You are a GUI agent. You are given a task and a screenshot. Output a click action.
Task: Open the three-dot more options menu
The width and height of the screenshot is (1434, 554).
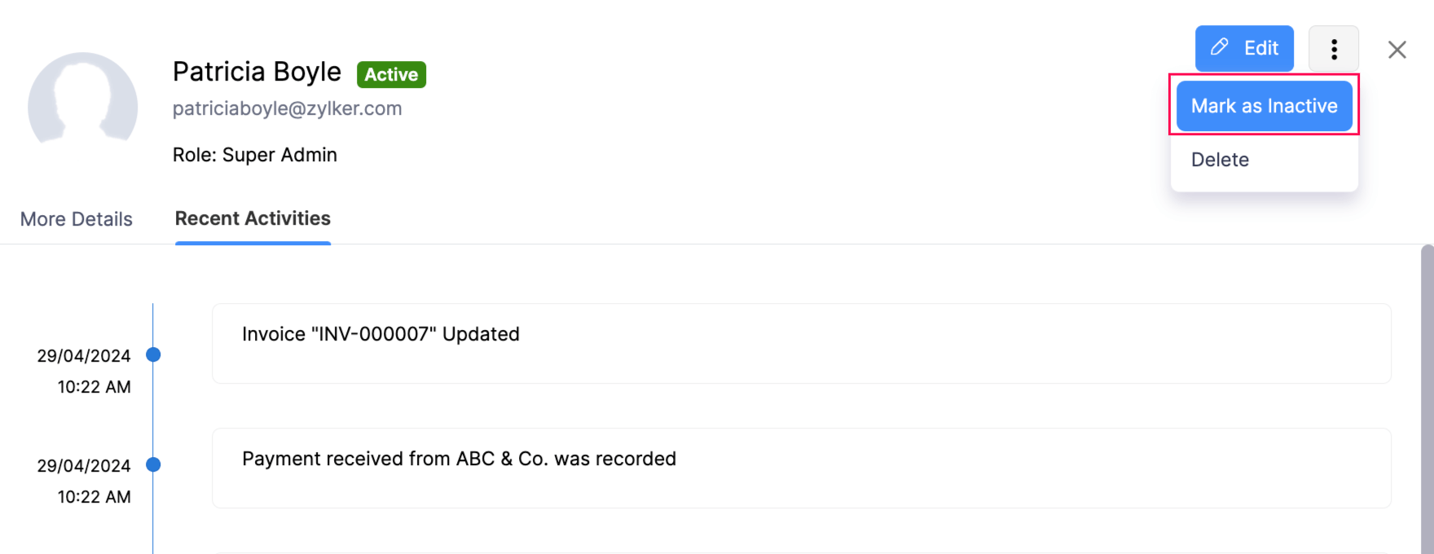click(x=1333, y=49)
